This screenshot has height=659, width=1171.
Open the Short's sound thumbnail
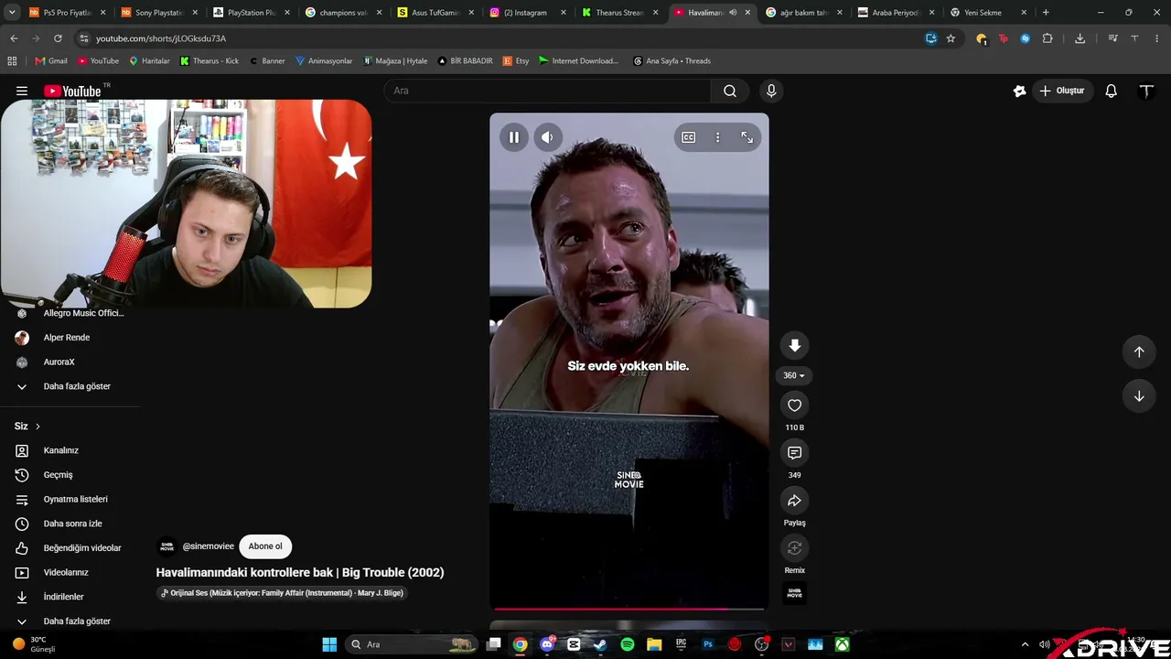coord(794,593)
